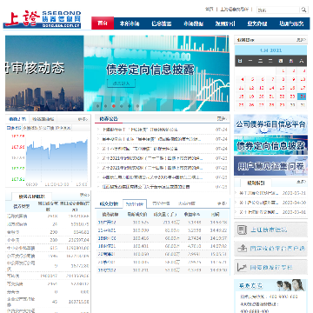Focus the search text field in header
Screen dimensions: 313x313
pos(278,10)
